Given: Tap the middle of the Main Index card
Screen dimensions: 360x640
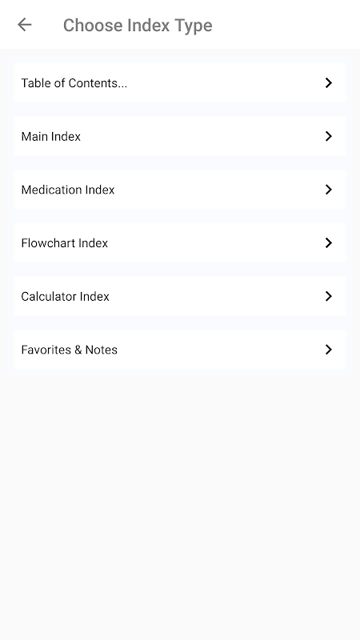Looking at the screenshot, I should pos(179,136).
